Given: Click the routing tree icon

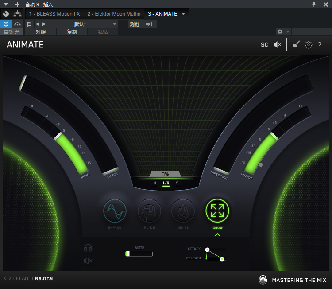Looking at the screenshot, I should point(17,14).
